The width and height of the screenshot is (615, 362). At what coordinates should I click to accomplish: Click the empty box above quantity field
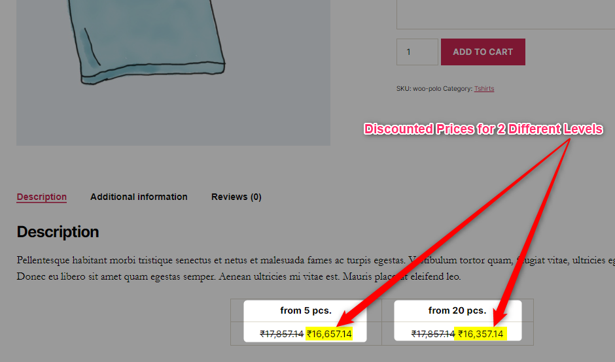tap(506, 14)
